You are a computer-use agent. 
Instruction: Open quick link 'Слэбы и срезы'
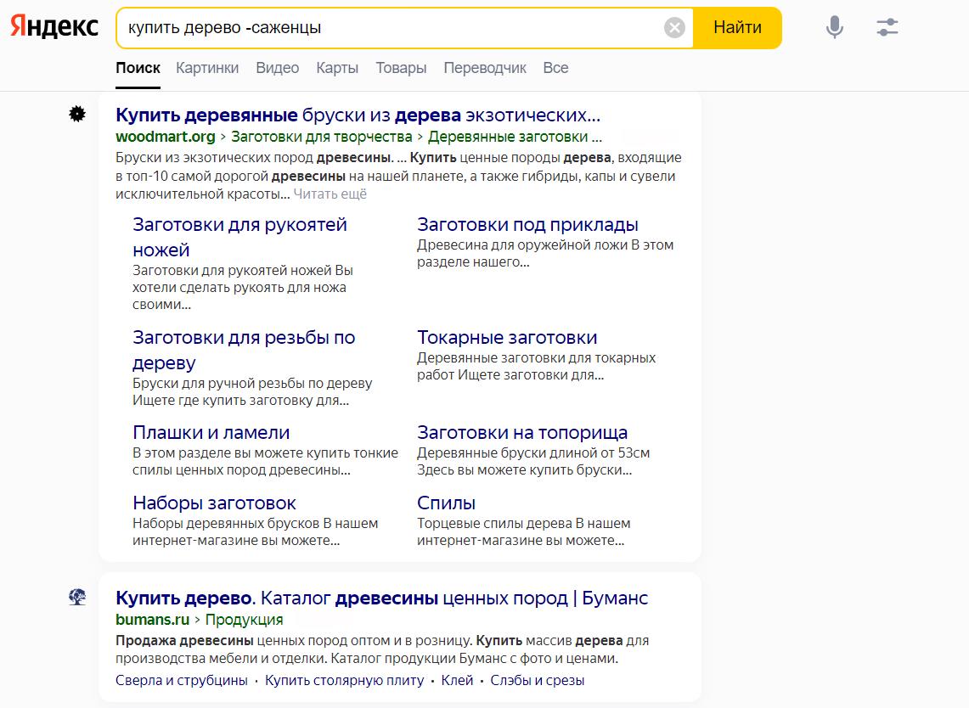point(537,680)
